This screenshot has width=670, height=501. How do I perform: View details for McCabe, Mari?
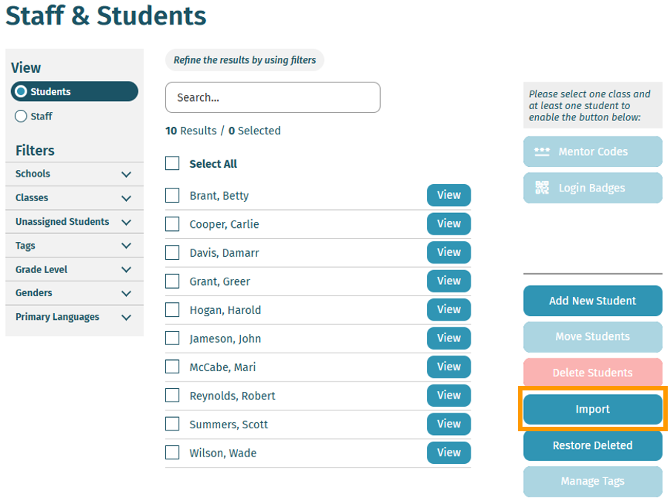[x=448, y=366]
